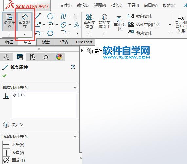Open the PropertyManager tab
This screenshot has width=187, height=164.
[x=20, y=57]
